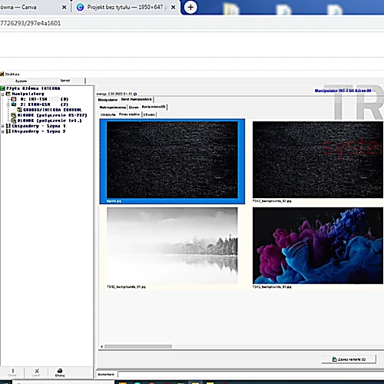Click Zapisz na kartę SD button

[x=349, y=359]
